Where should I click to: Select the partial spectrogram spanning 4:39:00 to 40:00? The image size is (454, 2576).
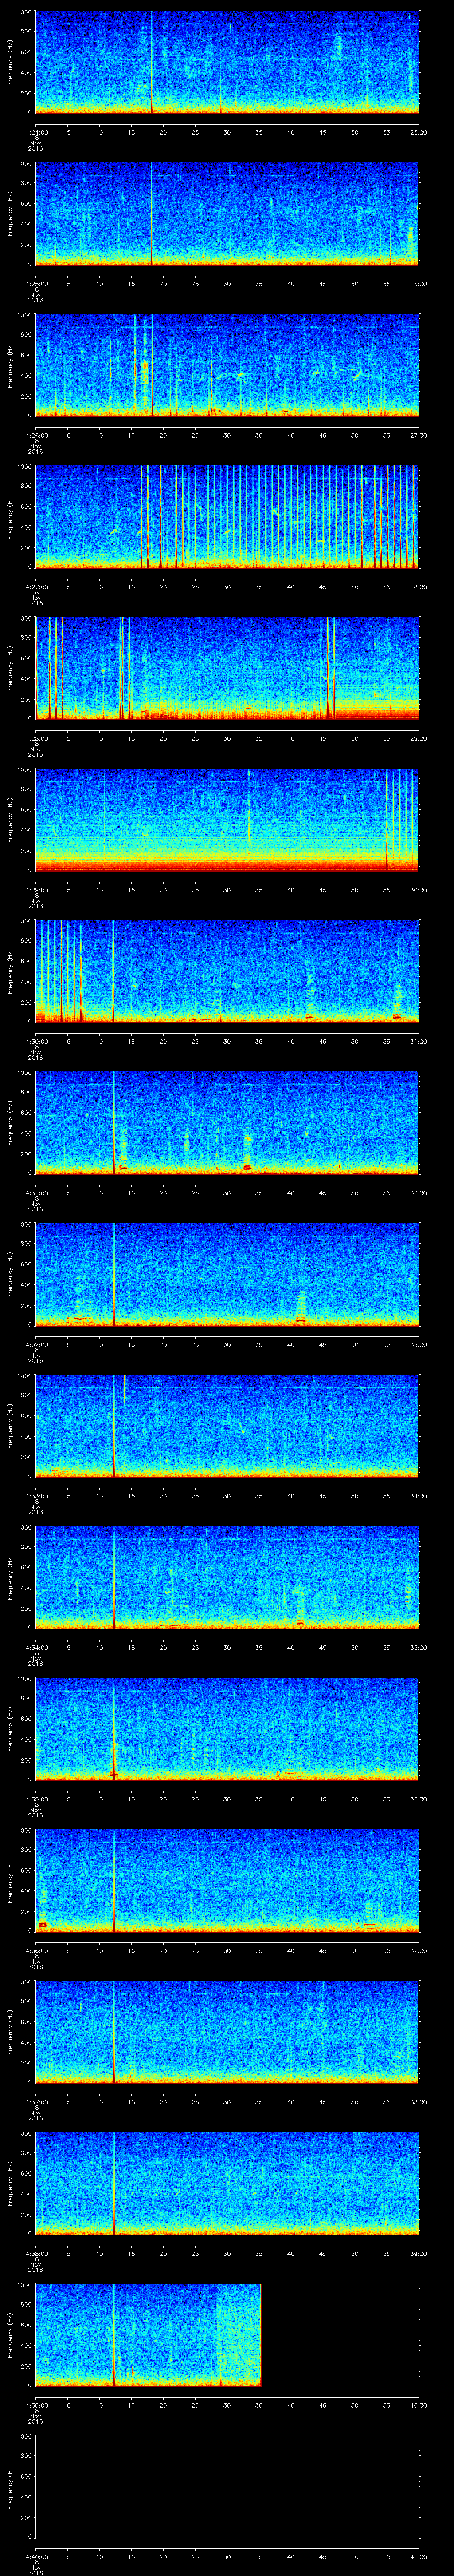(x=148, y=2334)
